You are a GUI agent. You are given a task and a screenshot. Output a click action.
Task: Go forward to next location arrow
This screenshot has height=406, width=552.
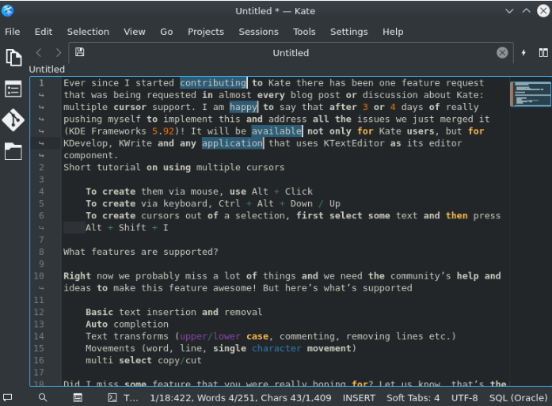[58, 53]
